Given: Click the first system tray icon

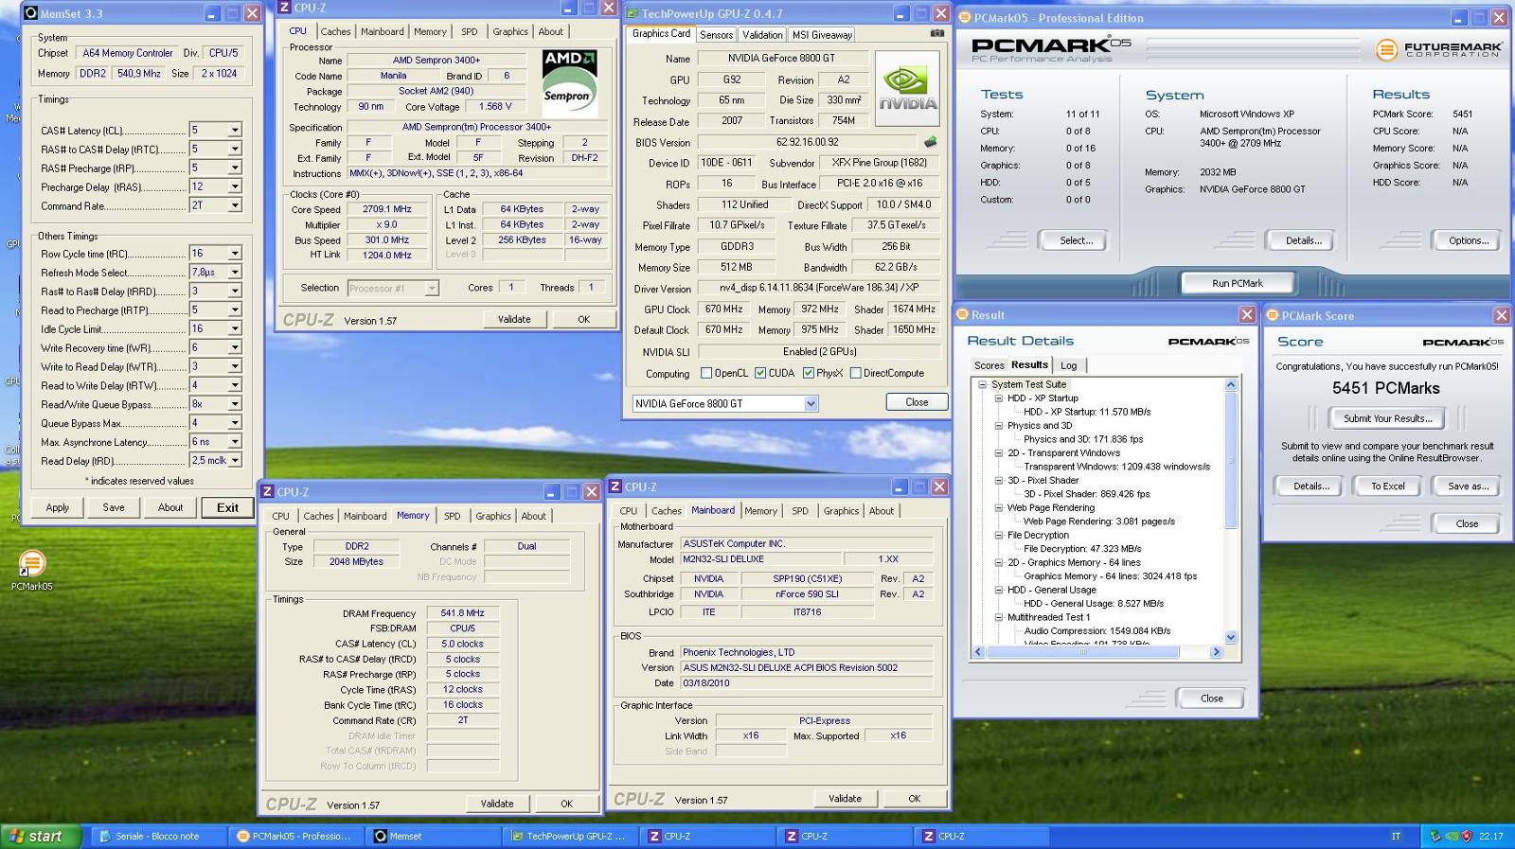Looking at the screenshot, I should tap(1435, 836).
